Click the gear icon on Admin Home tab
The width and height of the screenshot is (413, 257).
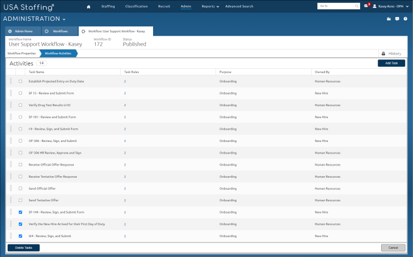[x=10, y=31]
